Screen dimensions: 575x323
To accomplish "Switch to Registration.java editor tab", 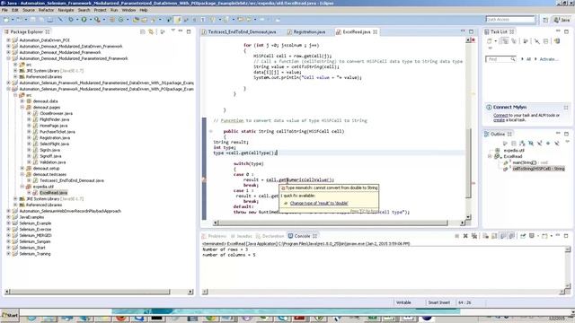I will pyautogui.click(x=306, y=32).
